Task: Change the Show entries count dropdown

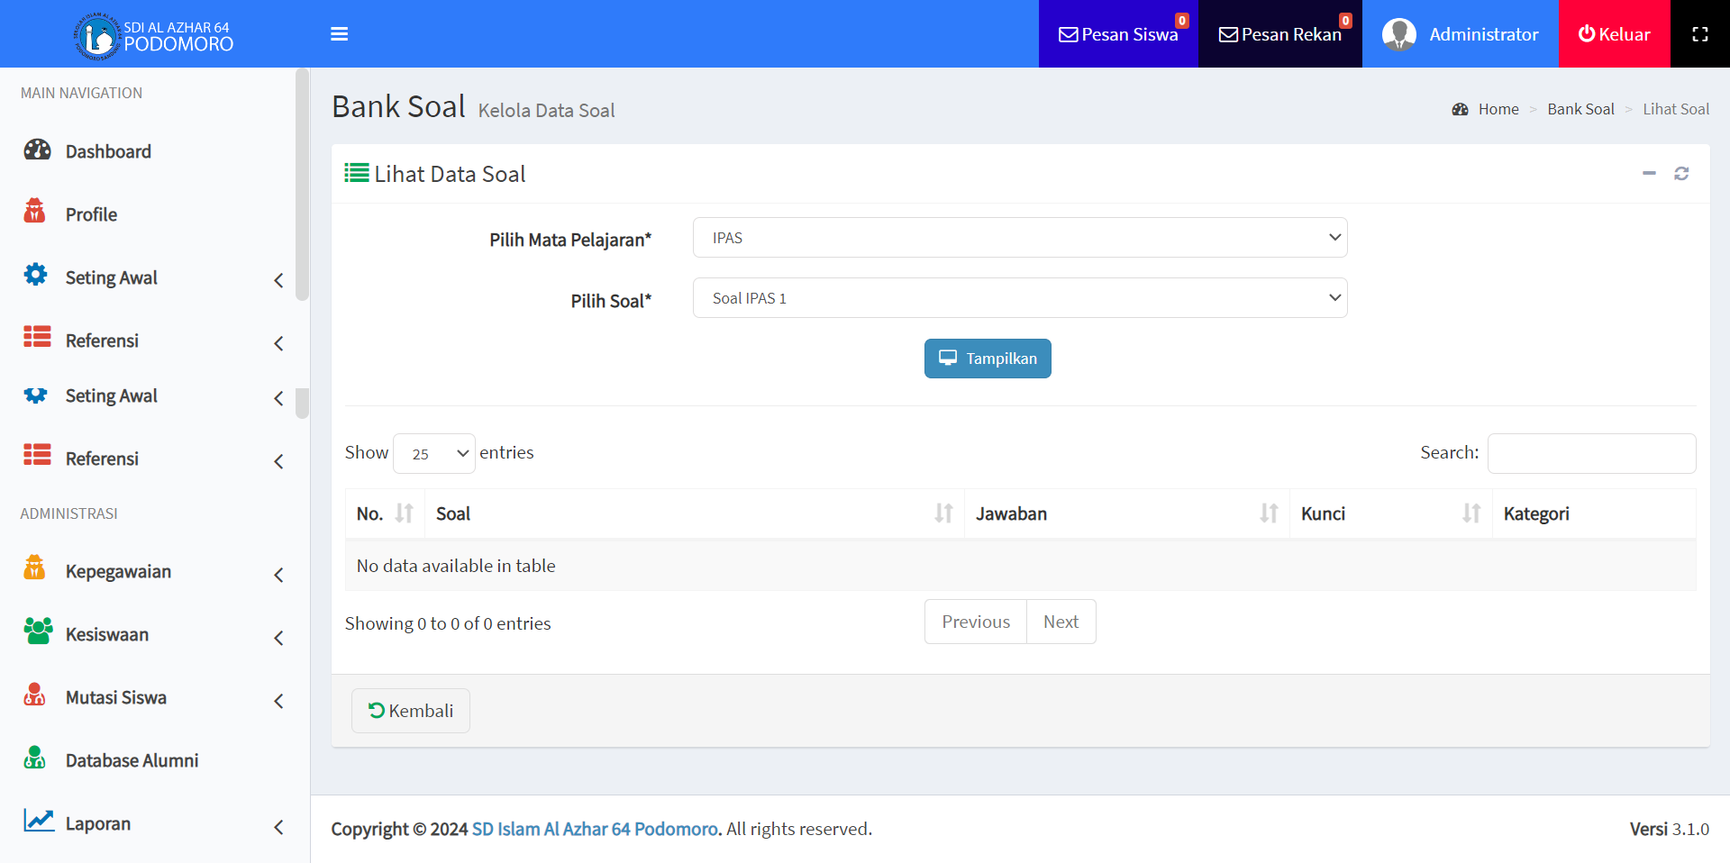Action: (434, 453)
